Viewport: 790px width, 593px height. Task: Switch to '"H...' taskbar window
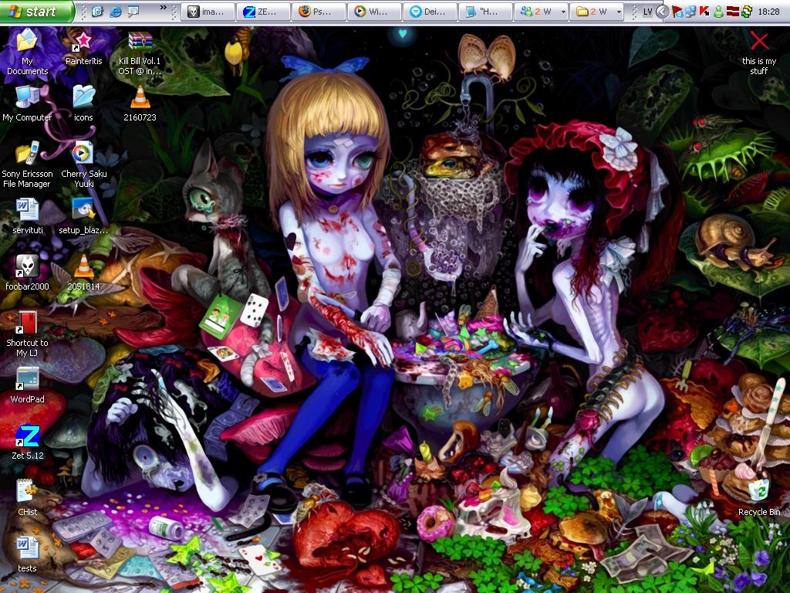(486, 12)
